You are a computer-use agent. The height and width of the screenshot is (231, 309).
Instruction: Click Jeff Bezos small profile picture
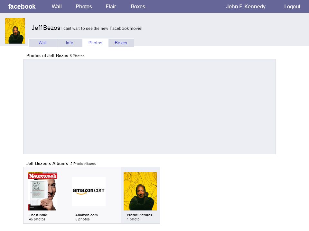click(15, 31)
